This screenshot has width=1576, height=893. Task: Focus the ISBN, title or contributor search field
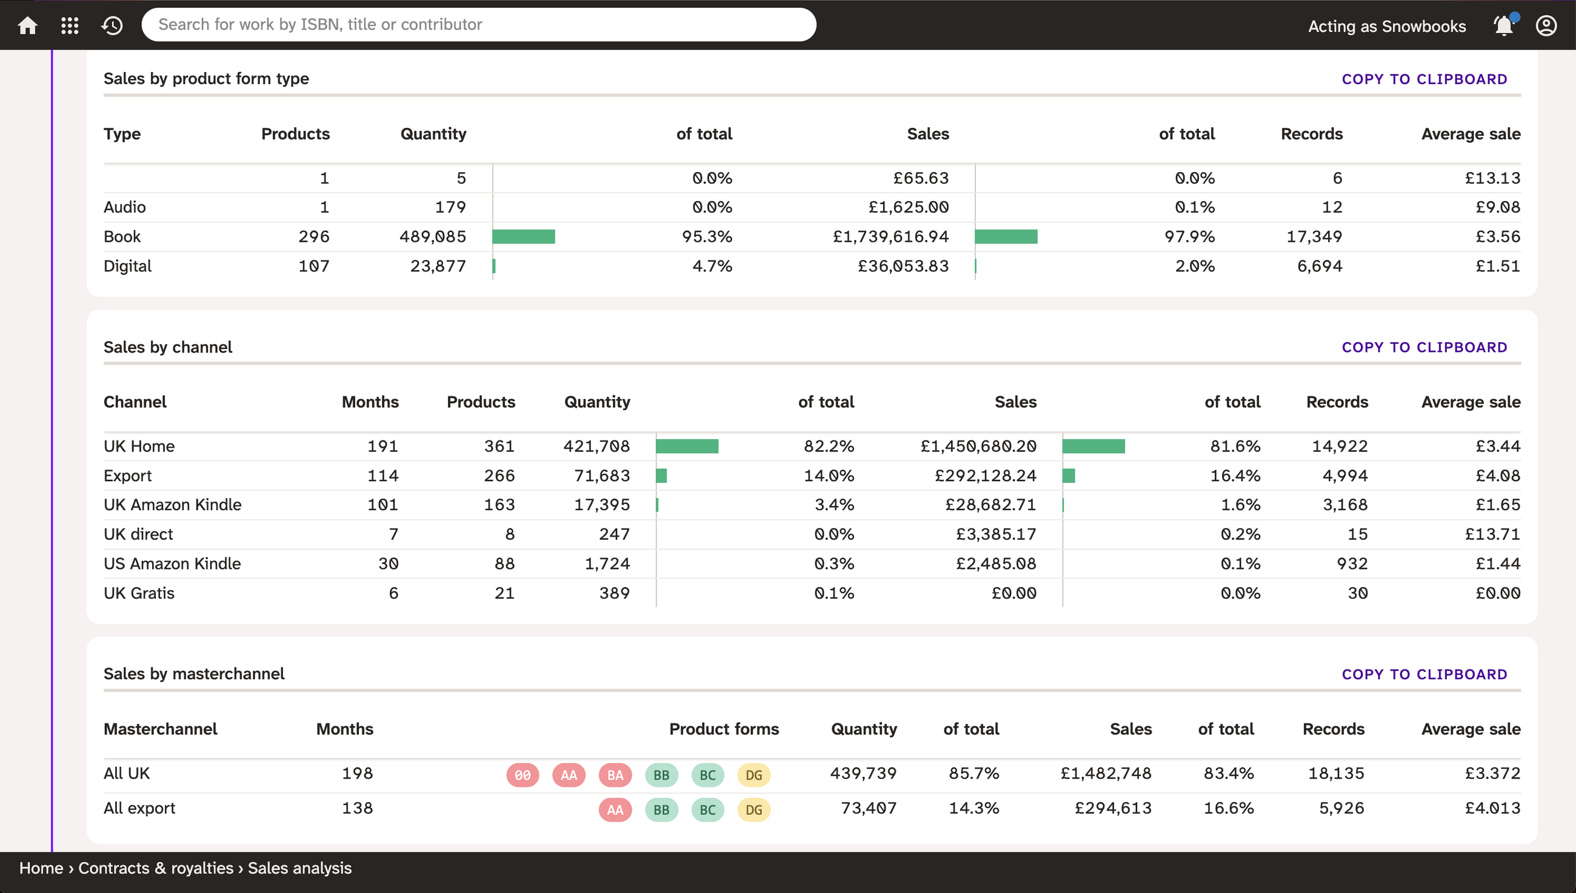tap(478, 24)
